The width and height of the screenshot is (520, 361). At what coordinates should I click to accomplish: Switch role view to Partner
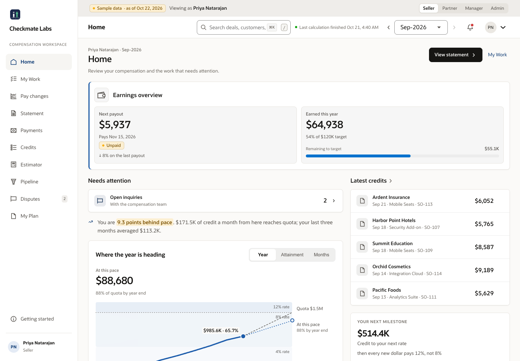(450, 8)
